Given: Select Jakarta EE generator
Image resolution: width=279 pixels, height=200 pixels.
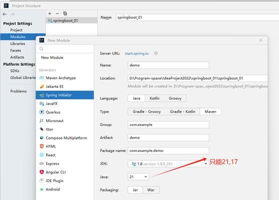Looking at the screenshot, I should pos(65,86).
